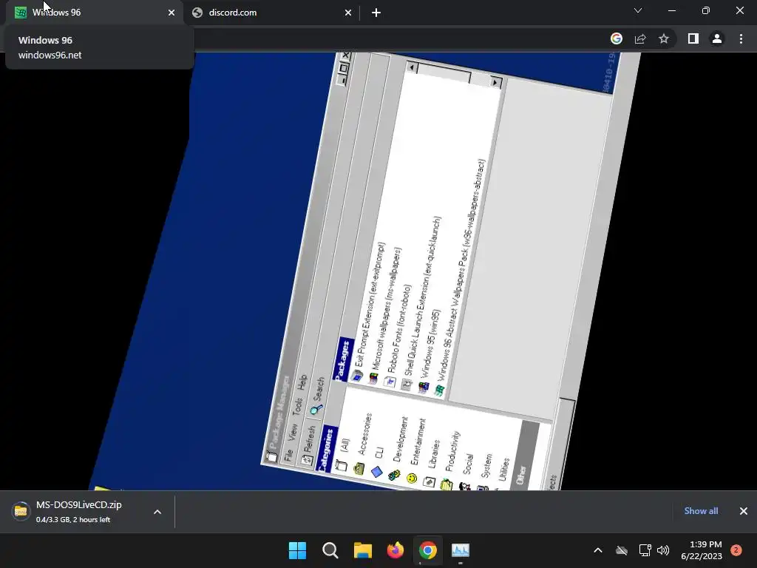The image size is (757, 568).
Task: Click the Packages column header
Action: [343, 359]
